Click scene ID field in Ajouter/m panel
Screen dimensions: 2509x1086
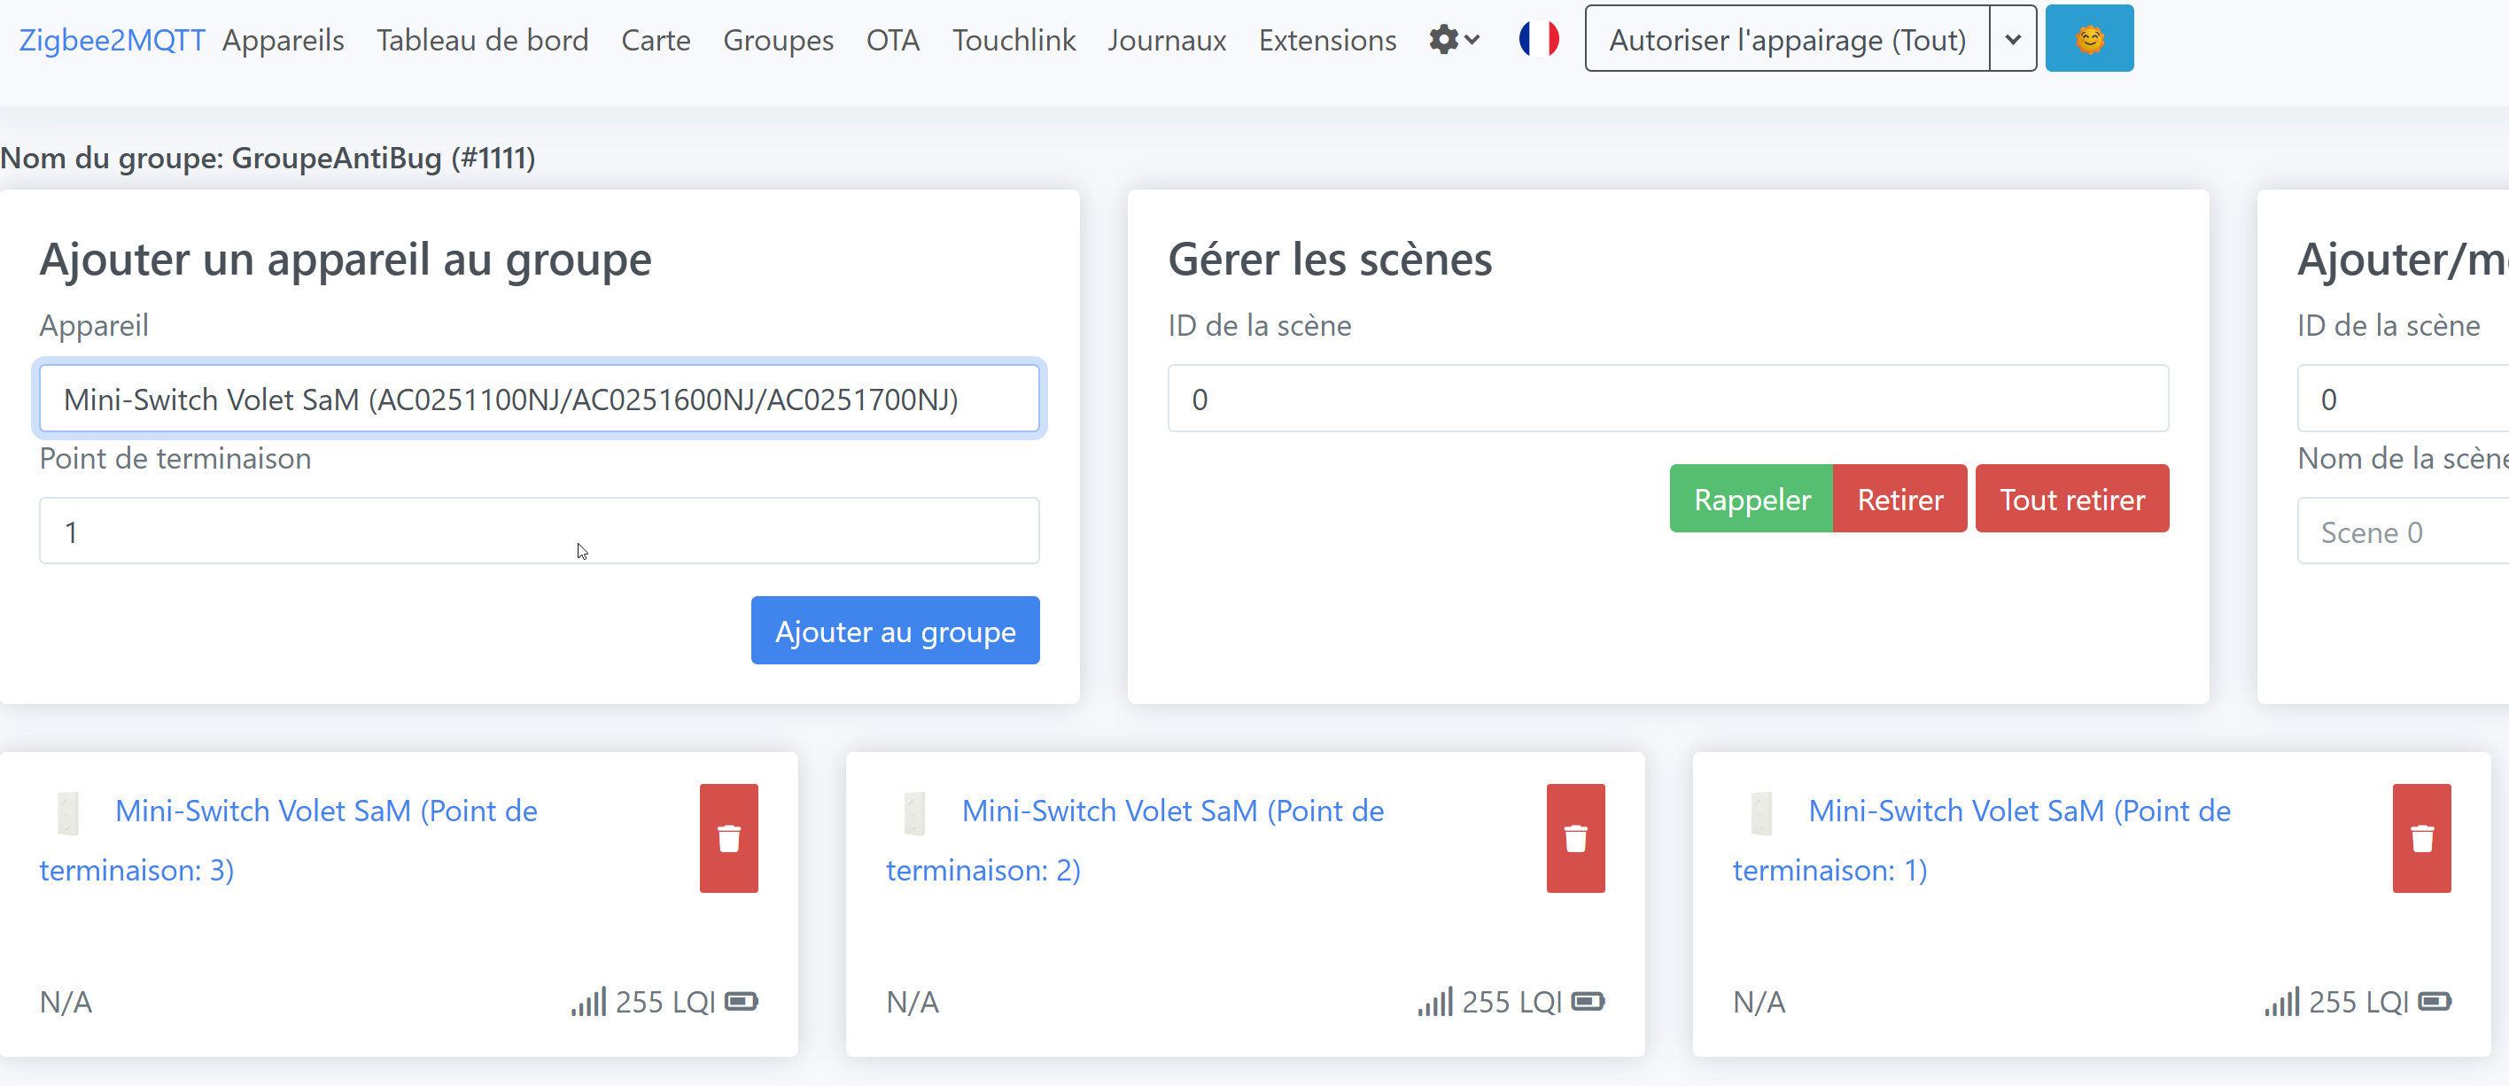point(2403,399)
